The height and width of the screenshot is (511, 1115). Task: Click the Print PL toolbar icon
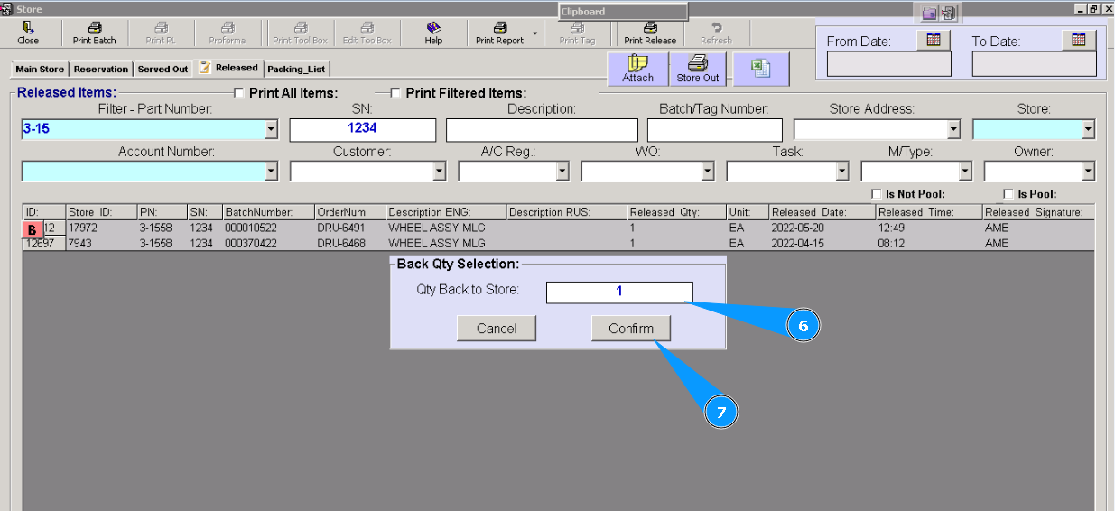click(161, 33)
